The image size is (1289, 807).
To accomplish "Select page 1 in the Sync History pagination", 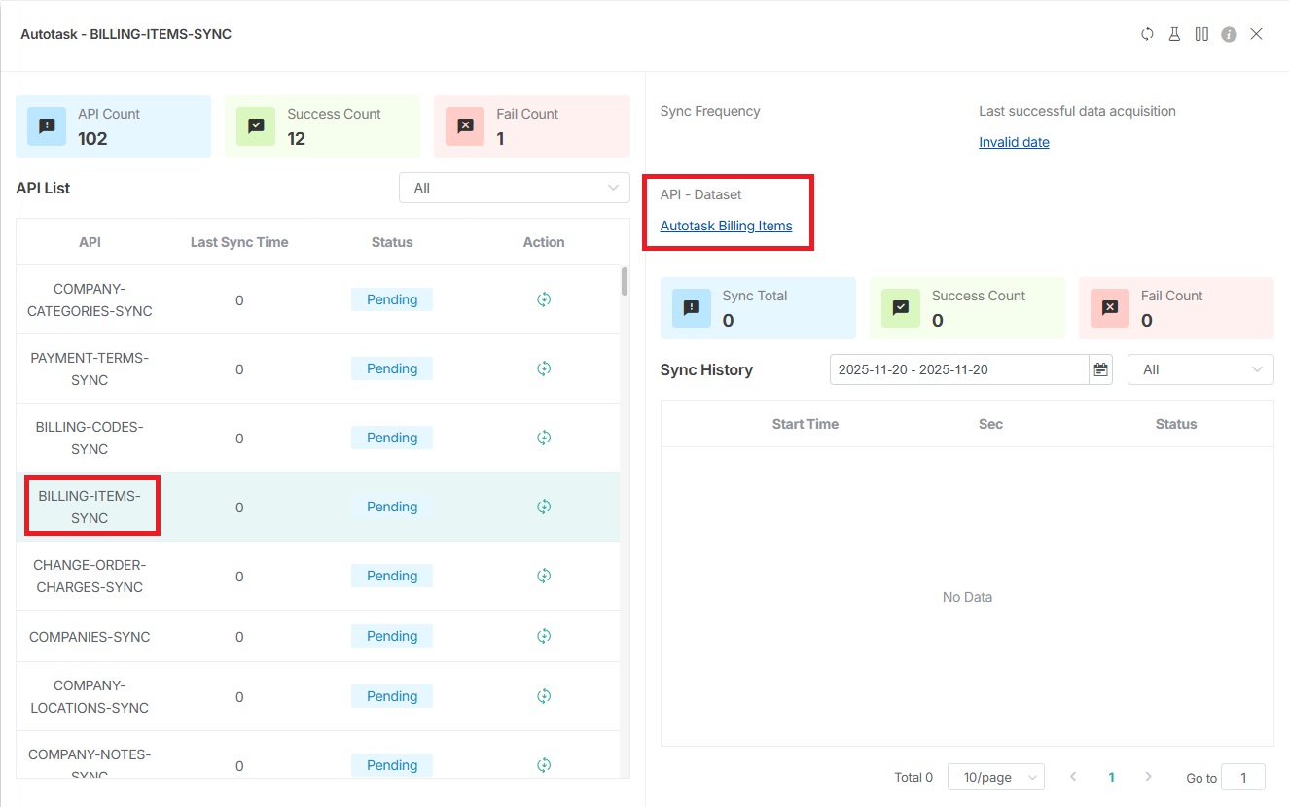I will click(1111, 777).
